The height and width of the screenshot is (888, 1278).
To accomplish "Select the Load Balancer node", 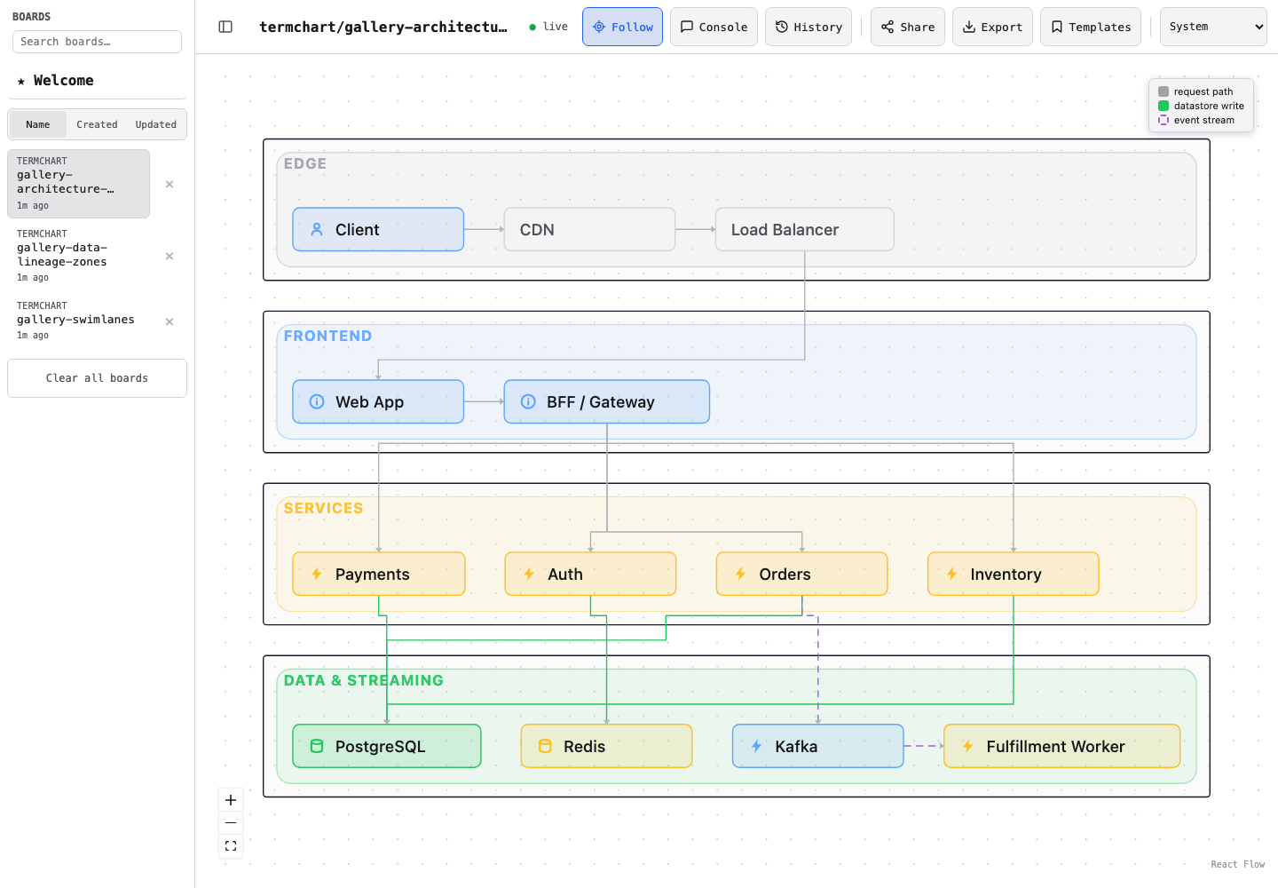I will (804, 229).
